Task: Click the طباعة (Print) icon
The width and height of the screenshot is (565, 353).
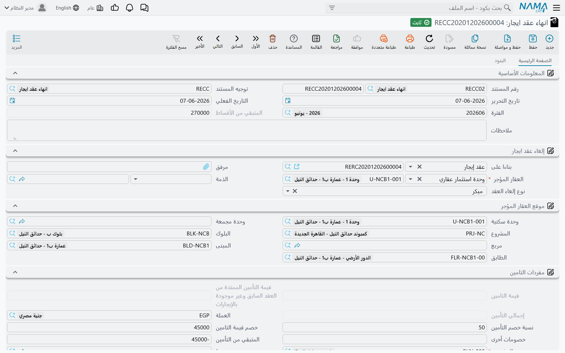Action: tap(410, 38)
